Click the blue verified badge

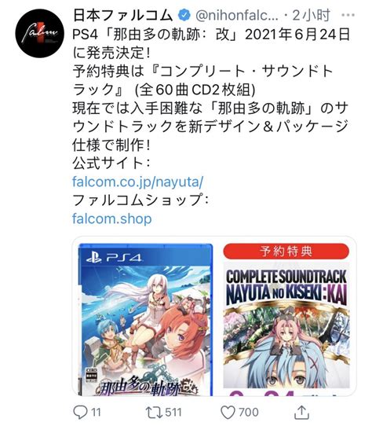coord(184,16)
